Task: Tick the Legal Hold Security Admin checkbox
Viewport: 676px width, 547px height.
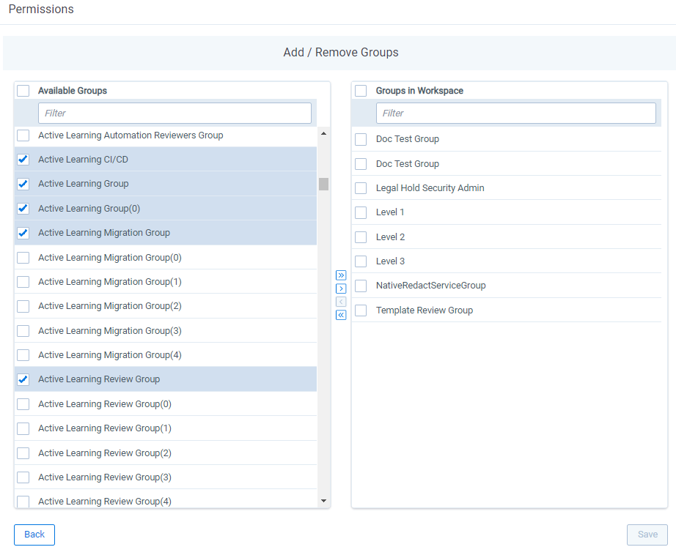Action: point(361,188)
